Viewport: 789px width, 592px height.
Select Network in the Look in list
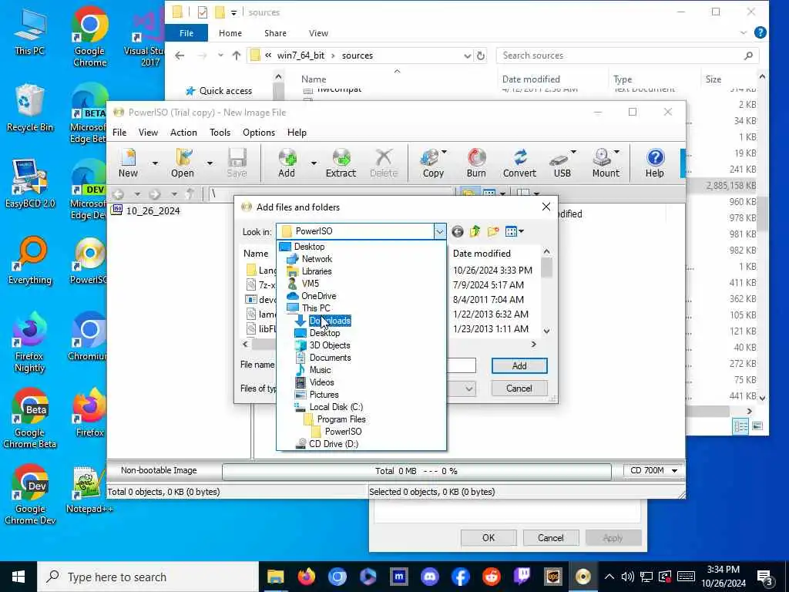point(317,259)
